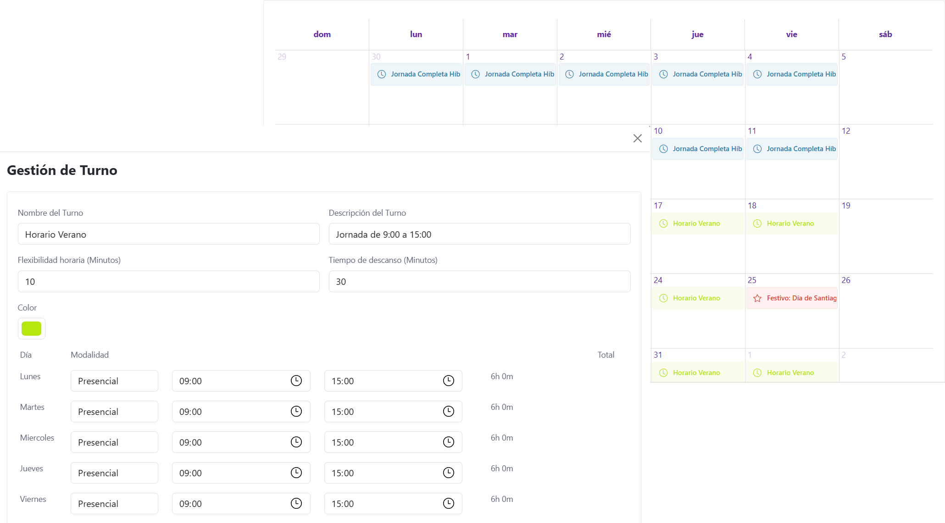
Task: Open the Martes end time clock picker
Action: [x=449, y=411]
